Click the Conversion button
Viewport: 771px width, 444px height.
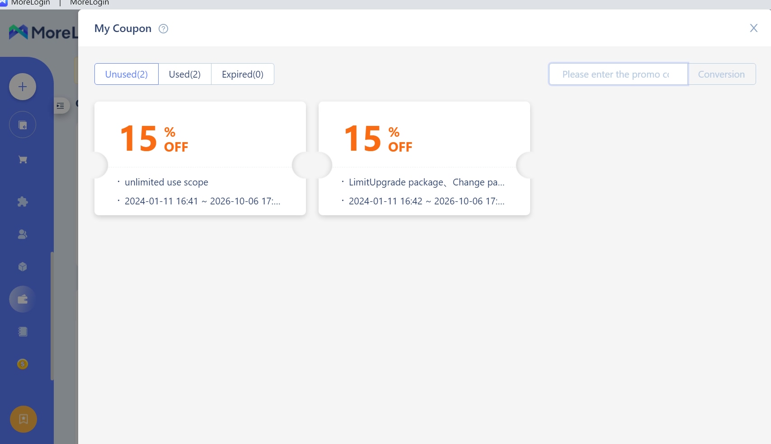722,74
